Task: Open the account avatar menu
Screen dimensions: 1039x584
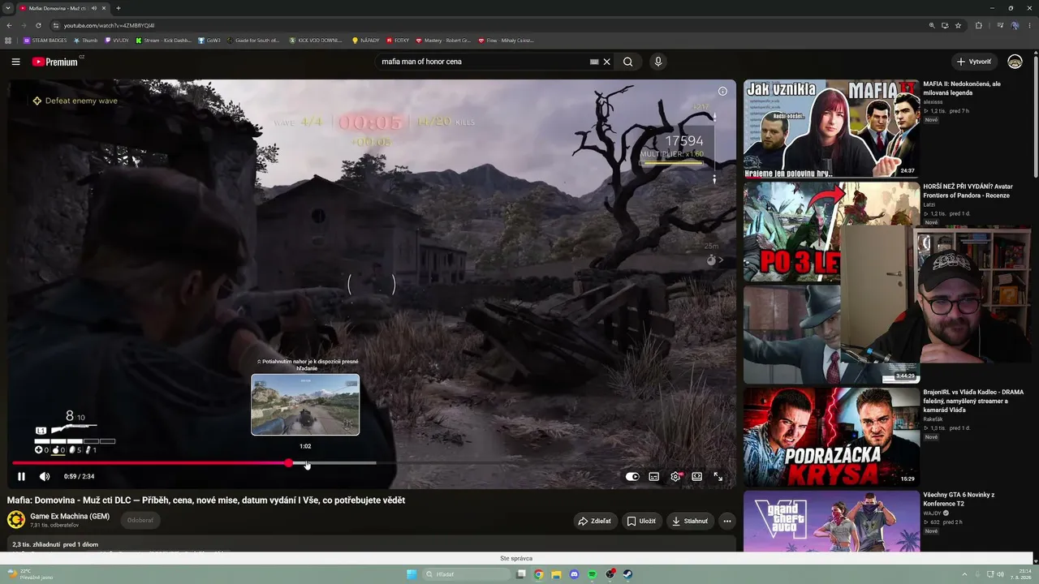Action: (x=1015, y=62)
